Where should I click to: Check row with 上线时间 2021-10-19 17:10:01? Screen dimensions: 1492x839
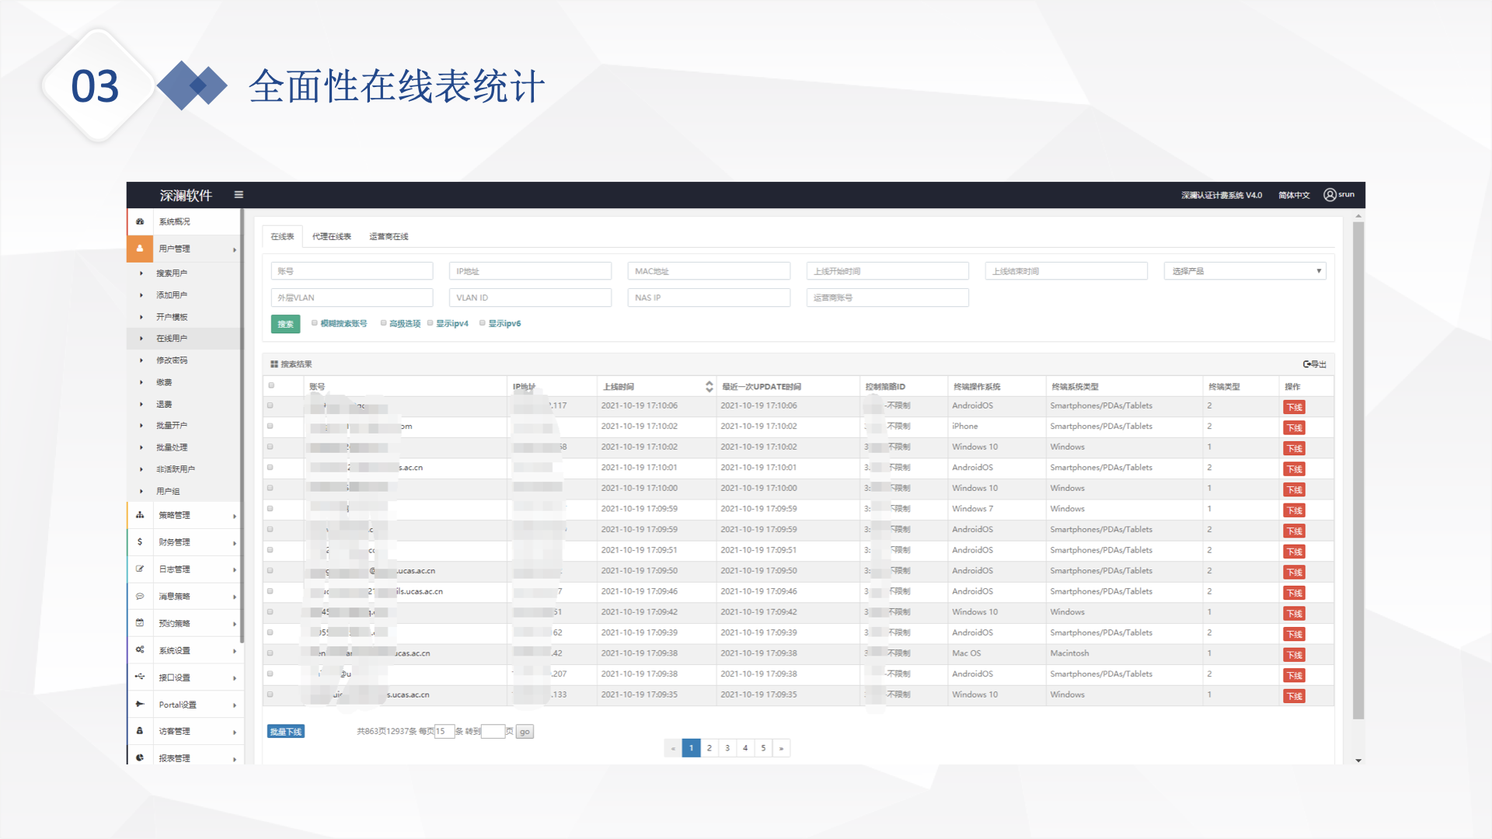[x=270, y=468]
